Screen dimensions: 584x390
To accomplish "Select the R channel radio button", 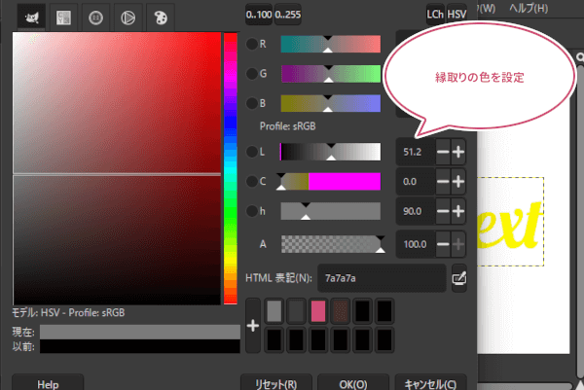I will click(x=252, y=45).
